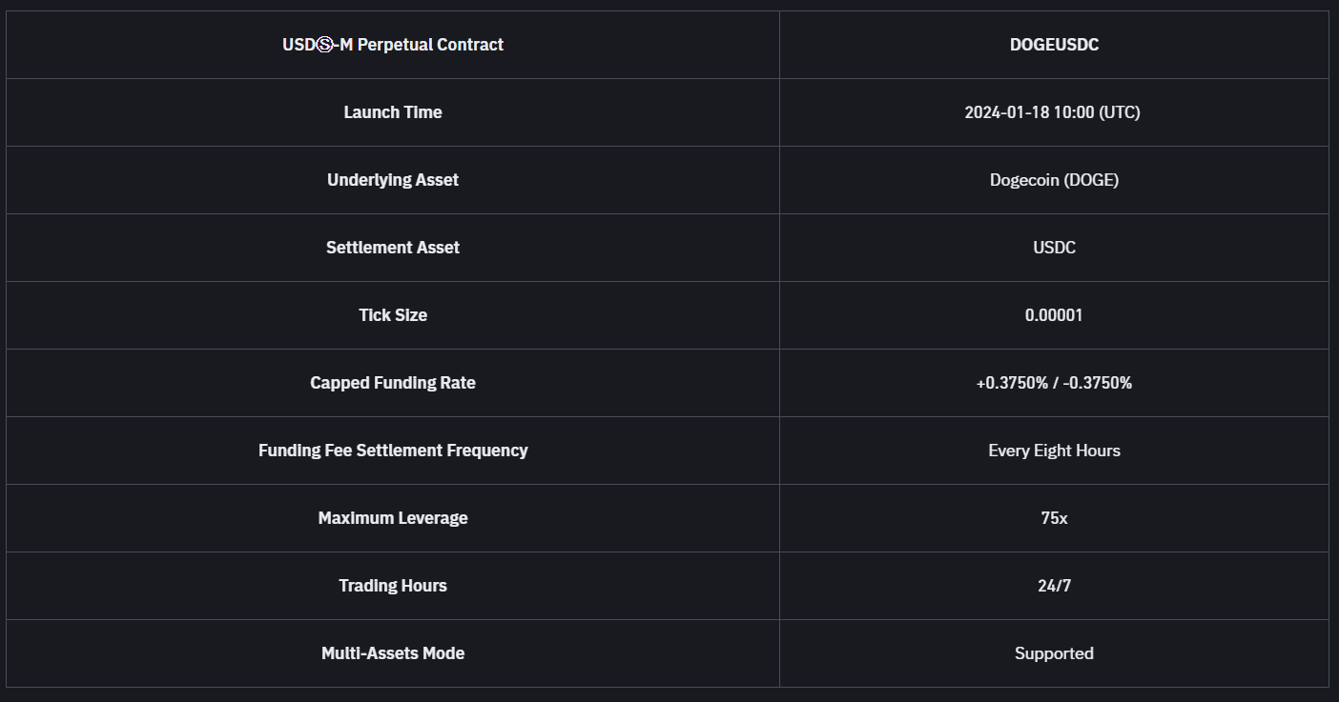
Task: Click the Launch Time label
Action: (x=393, y=112)
